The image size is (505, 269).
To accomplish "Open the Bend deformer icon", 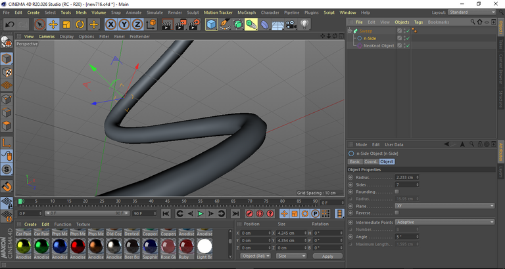I will click(264, 24).
